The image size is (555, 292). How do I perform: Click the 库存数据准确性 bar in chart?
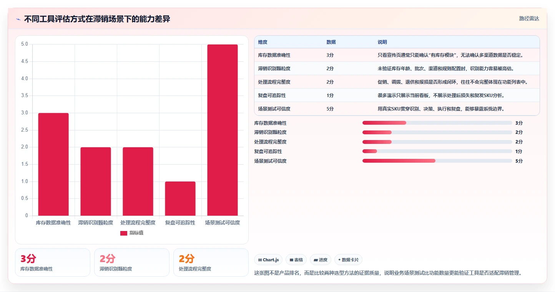[53, 164]
